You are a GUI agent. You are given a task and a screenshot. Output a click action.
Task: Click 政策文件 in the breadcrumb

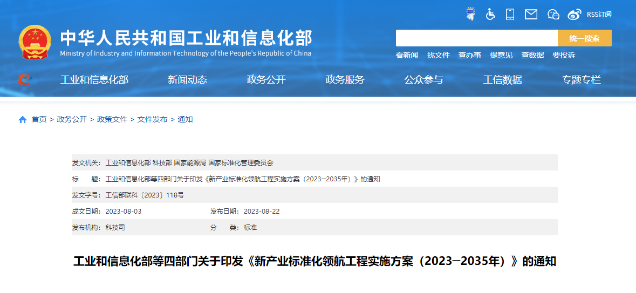click(112, 120)
